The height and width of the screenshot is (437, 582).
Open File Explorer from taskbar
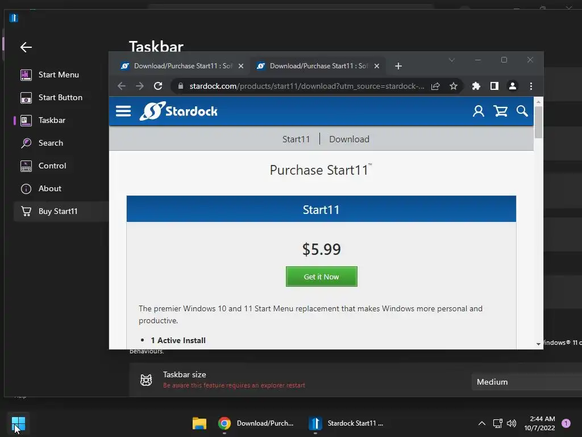[x=199, y=423]
